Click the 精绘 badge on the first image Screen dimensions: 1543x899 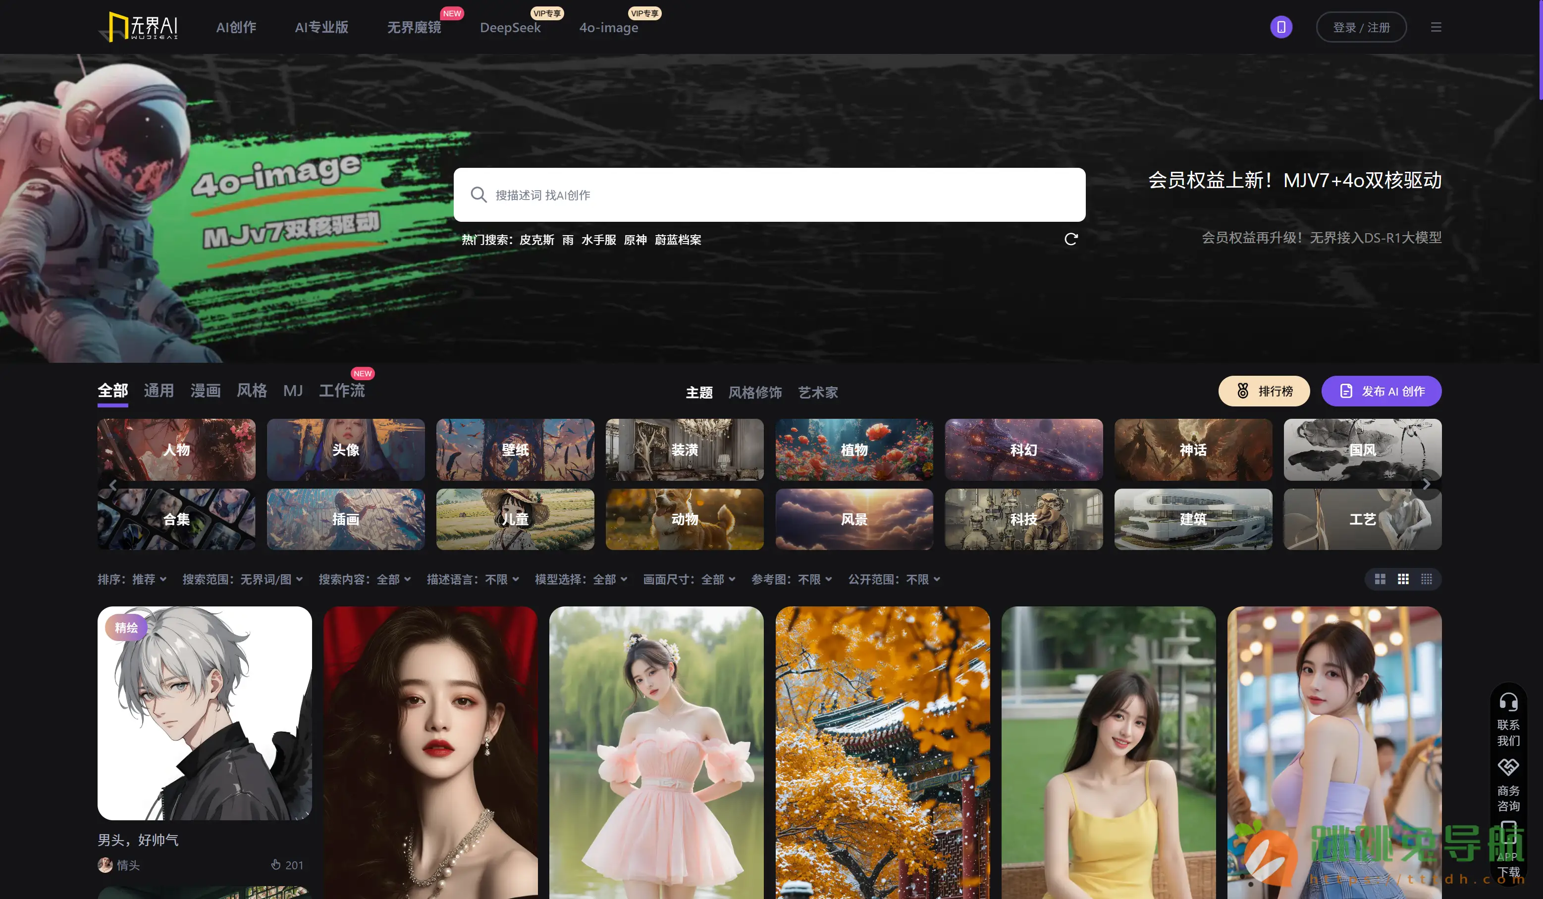click(x=126, y=627)
